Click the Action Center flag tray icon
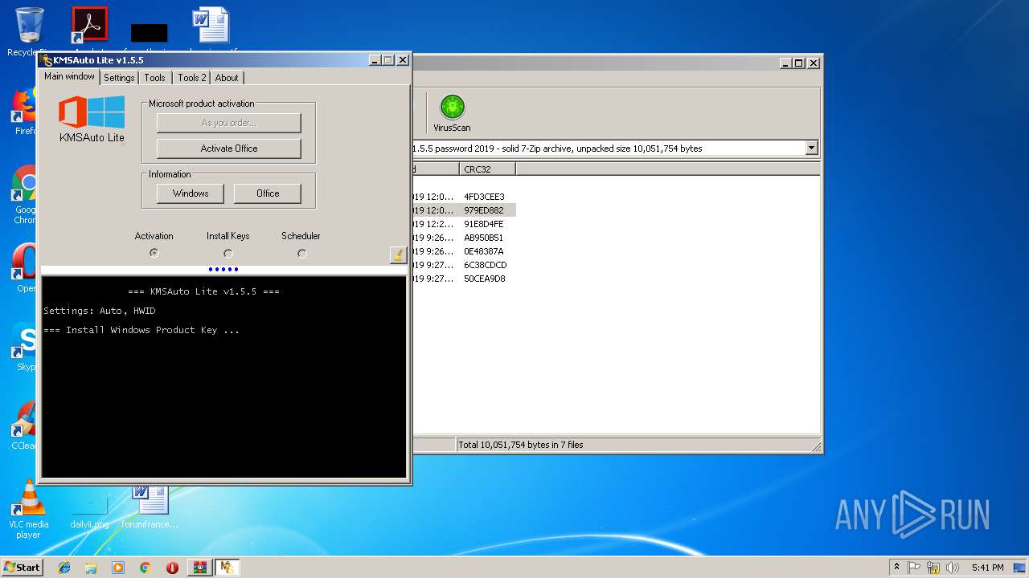The height and width of the screenshot is (578, 1029). coord(915,568)
